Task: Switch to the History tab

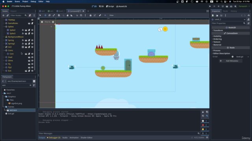Action: (233, 11)
